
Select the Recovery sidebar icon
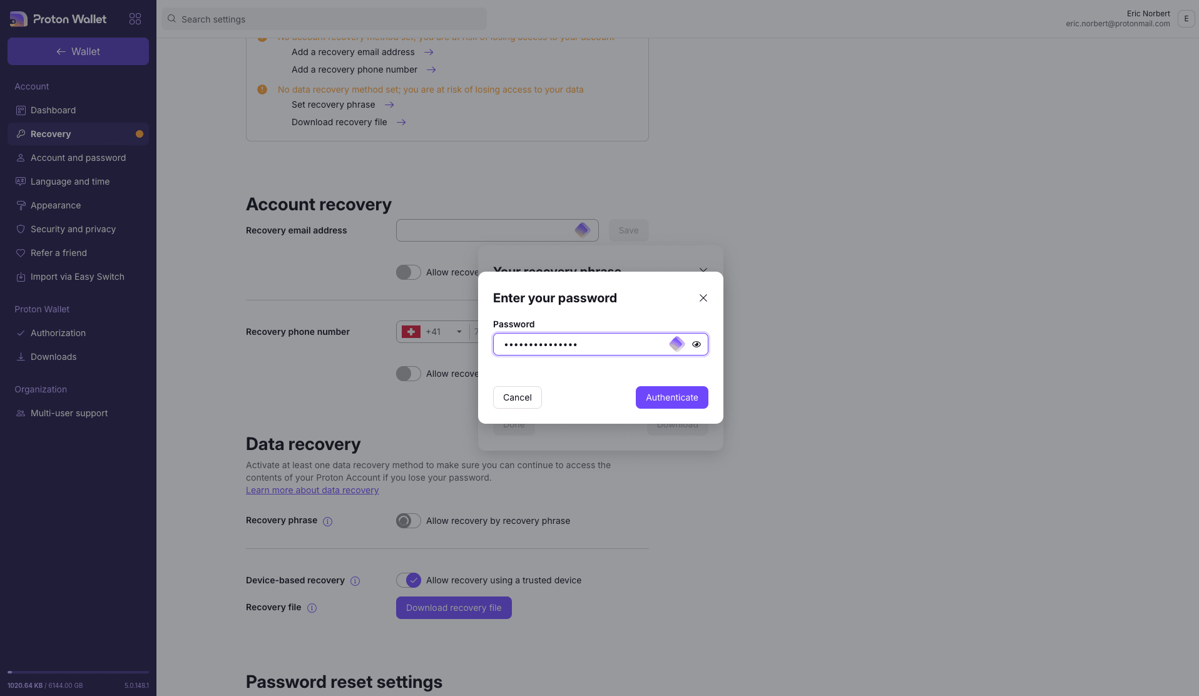click(21, 133)
